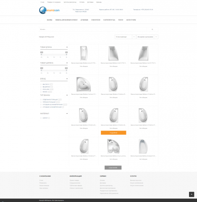The image size is (197, 202).
Task: Open footer Публичная оферта link
Action: click(x=76, y=186)
